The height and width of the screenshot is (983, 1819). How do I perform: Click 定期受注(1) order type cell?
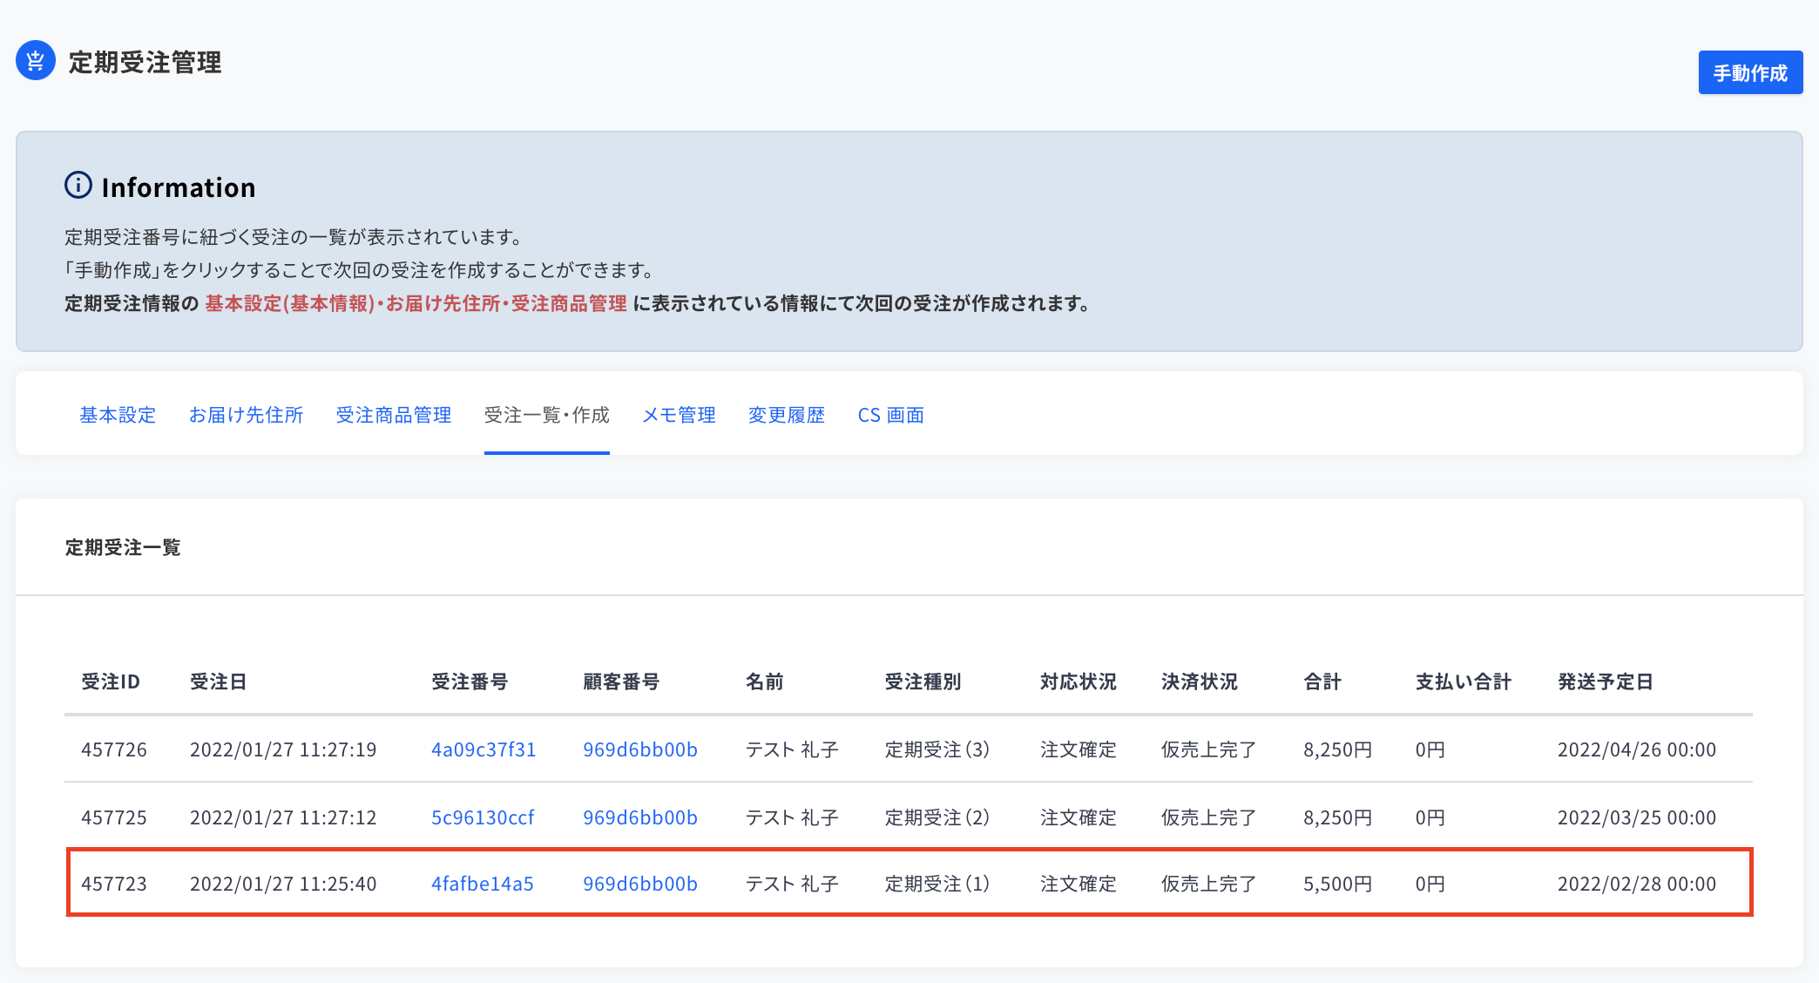(x=937, y=884)
